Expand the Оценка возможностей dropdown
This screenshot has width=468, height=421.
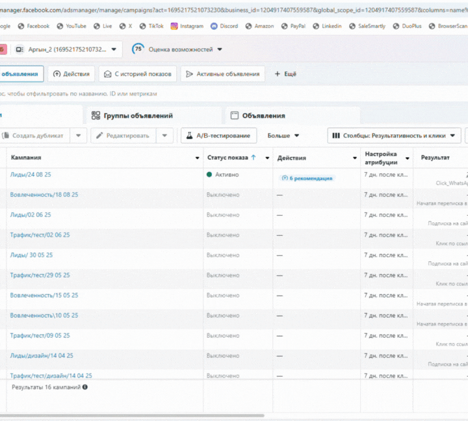(220, 49)
